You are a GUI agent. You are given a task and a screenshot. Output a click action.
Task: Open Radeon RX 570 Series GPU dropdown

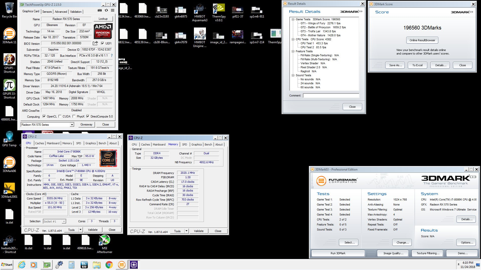point(72,124)
